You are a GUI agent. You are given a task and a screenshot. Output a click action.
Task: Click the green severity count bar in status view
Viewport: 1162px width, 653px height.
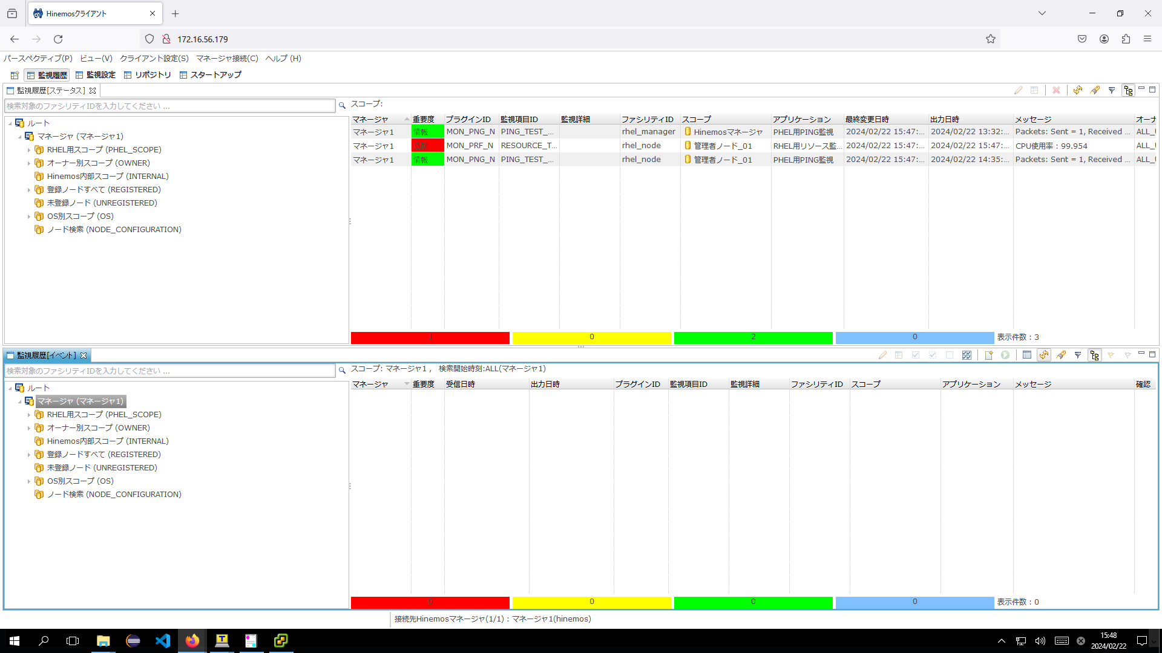(753, 337)
